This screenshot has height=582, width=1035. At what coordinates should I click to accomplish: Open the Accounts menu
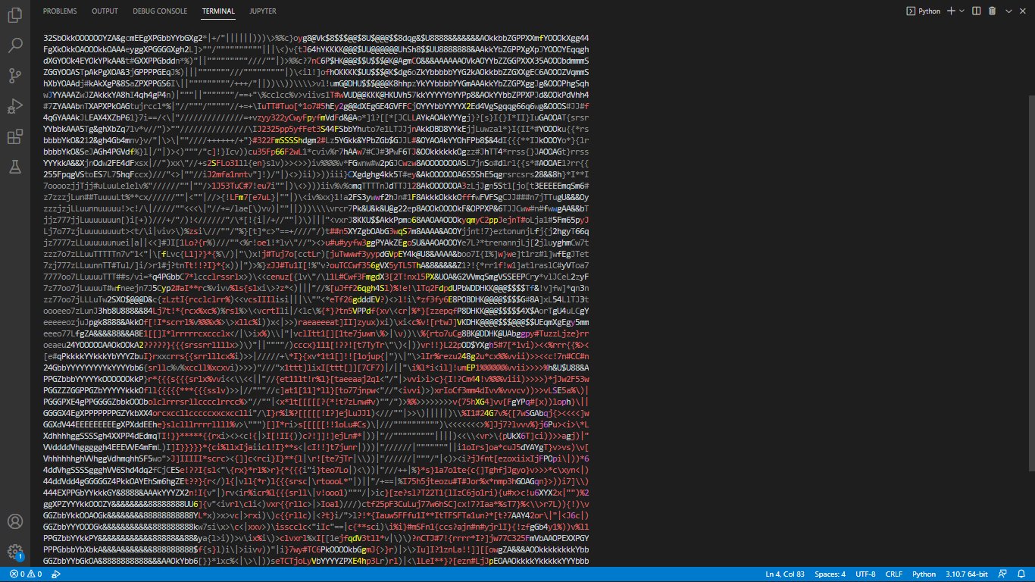pyautogui.click(x=14, y=521)
